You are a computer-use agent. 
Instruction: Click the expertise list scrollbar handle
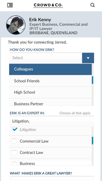coord(93,141)
